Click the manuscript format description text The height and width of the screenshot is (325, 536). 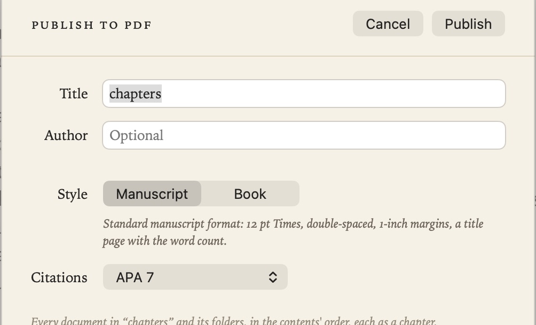pyautogui.click(x=293, y=233)
